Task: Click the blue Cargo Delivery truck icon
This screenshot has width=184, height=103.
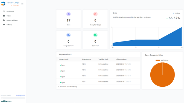Action: tap(68, 35)
